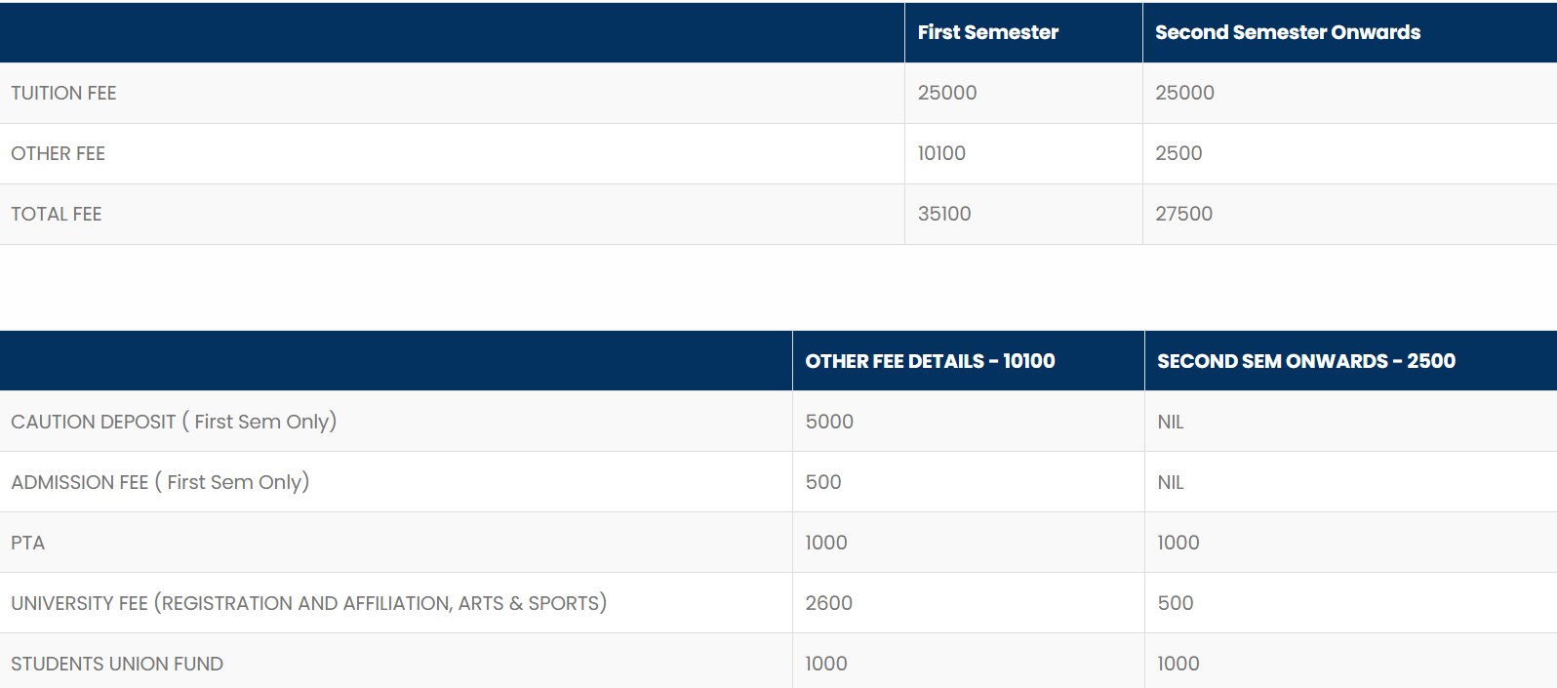1557x688 pixels.
Task: Click the First Semester column header
Action: click(987, 32)
